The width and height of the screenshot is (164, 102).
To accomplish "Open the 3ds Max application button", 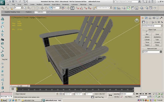I will [2, 2].
